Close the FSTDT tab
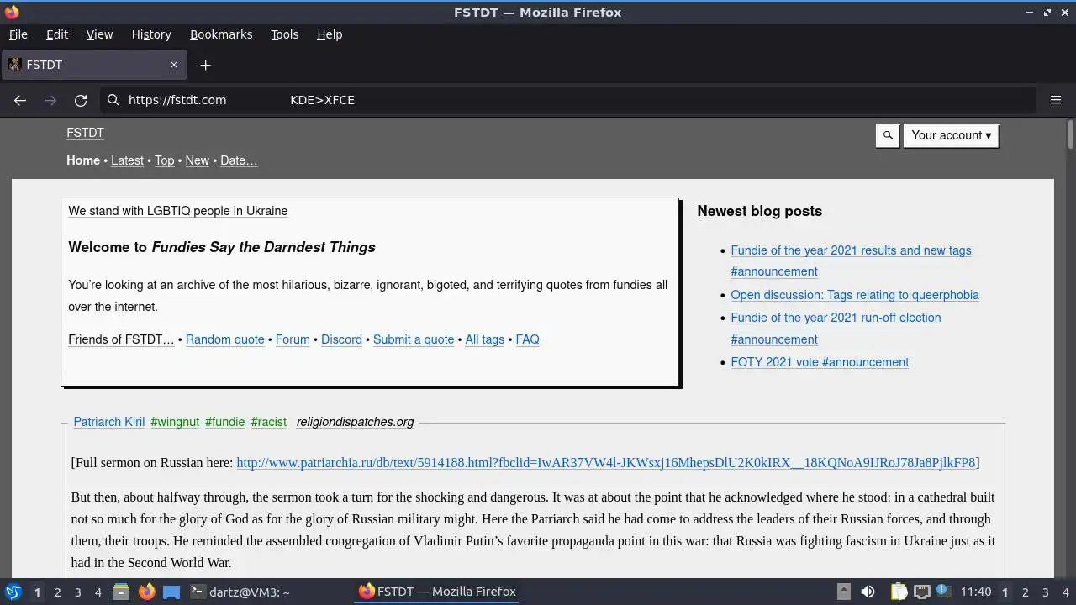Viewport: 1076px width, 605px height. point(174,65)
